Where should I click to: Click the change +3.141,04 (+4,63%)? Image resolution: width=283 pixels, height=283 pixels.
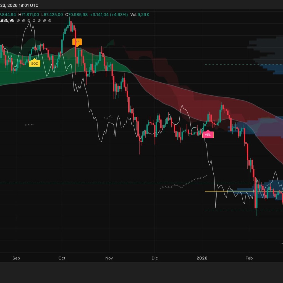109,15
